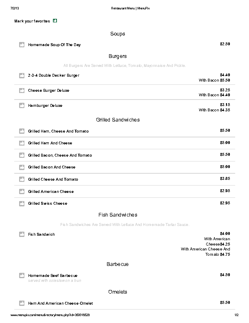This screenshot has width=249, height=323.
Task: Mark Grilled Ham And Cheese as favorite
Action: tap(22, 143)
